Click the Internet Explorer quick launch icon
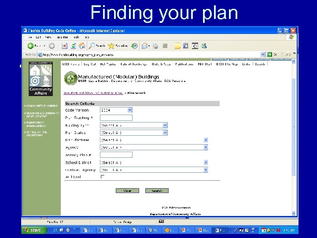Viewport: 317px width, 238px height. point(55,230)
